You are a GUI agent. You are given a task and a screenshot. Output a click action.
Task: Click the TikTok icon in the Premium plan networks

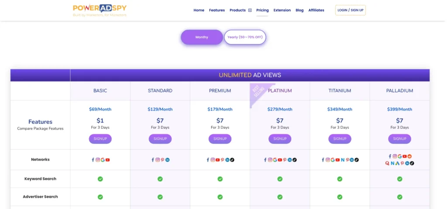pos(232,160)
